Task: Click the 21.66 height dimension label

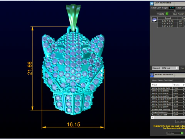Action: pos(30,68)
